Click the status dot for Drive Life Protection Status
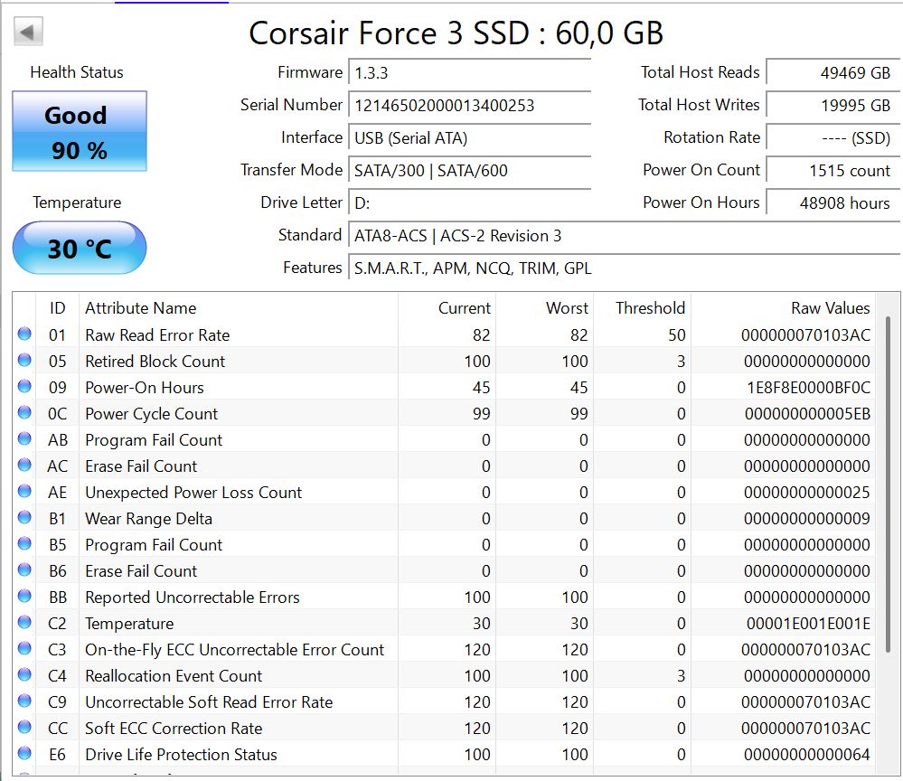The image size is (903, 781). click(24, 753)
